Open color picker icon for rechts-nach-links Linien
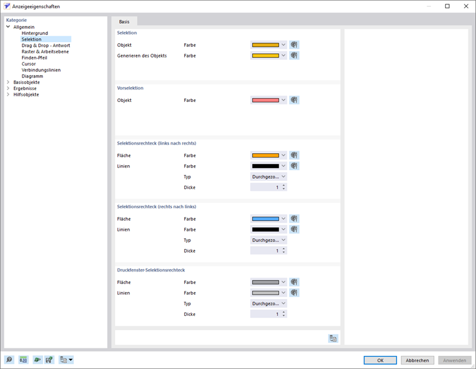 point(294,230)
